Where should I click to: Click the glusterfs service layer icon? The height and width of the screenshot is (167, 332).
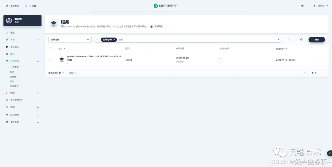pos(61,60)
